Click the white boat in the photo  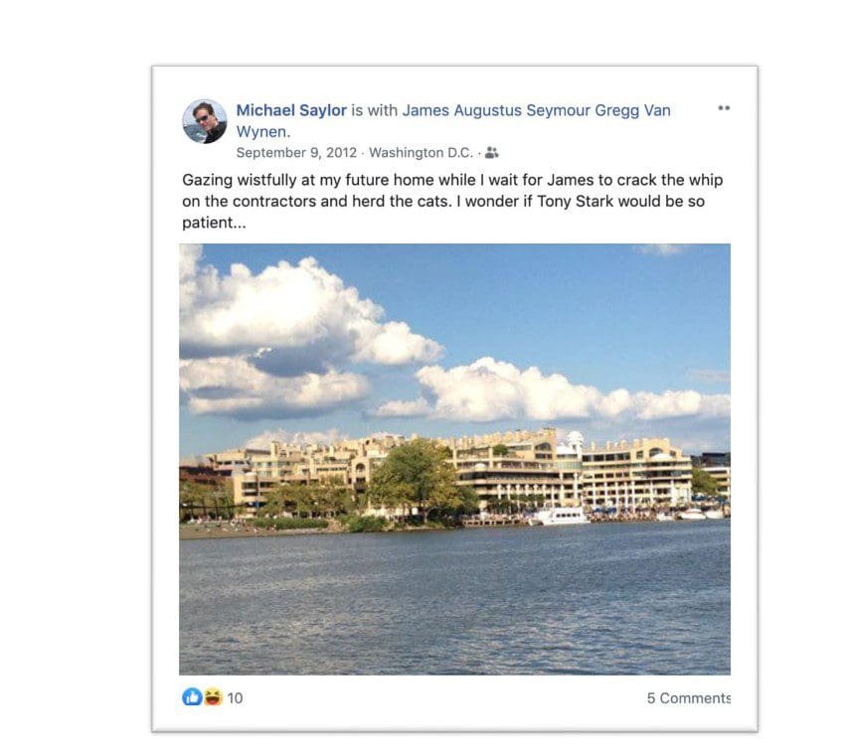point(564,516)
